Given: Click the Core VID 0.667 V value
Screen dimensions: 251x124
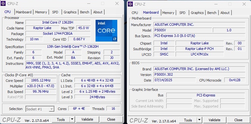Looking at the screenshot, I should [79, 39].
